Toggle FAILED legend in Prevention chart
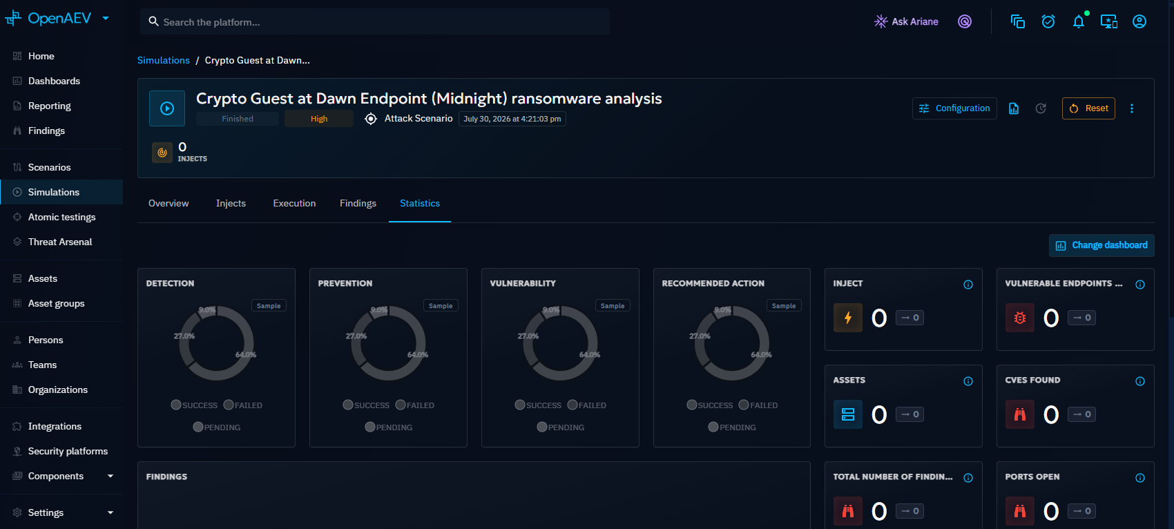 coord(415,405)
